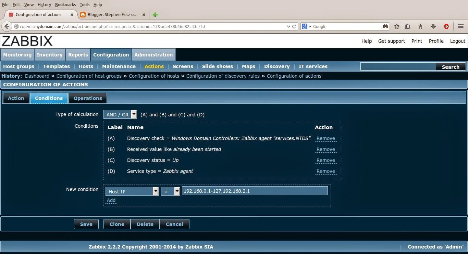Open the Reports main menu
The width and height of the screenshot is (468, 254).
pos(78,55)
